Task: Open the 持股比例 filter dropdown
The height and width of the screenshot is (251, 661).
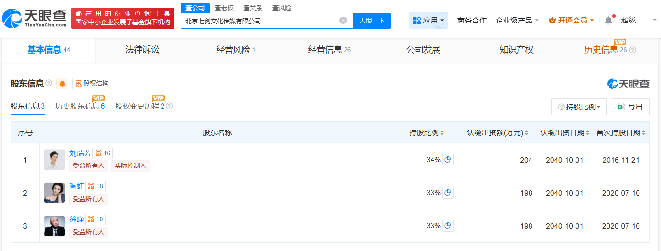Action: tap(579, 107)
